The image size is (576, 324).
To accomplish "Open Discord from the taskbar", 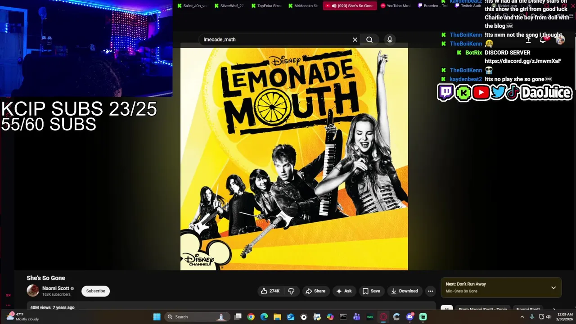I will coord(410,317).
